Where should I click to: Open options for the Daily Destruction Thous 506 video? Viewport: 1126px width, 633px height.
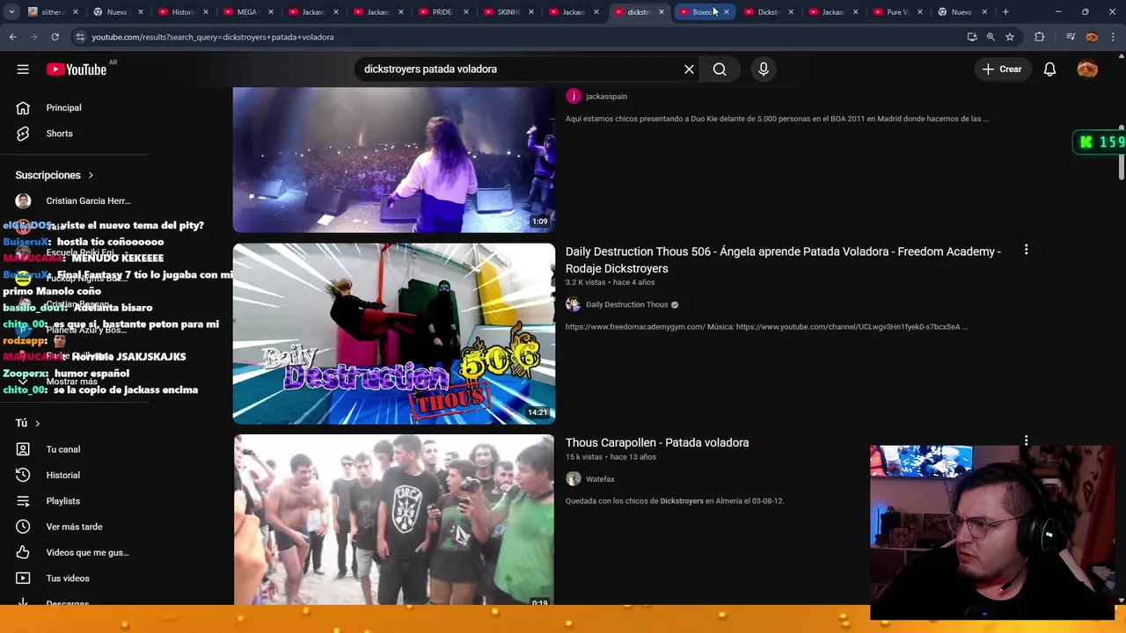coord(1026,251)
